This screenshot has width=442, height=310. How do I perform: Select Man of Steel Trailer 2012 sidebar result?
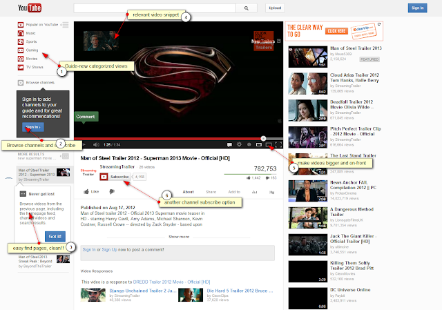pos(44,175)
